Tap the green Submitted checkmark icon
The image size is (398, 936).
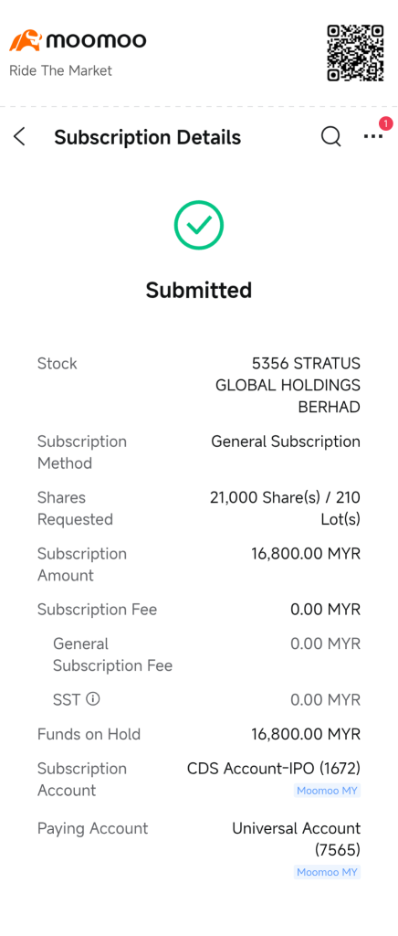tap(199, 225)
